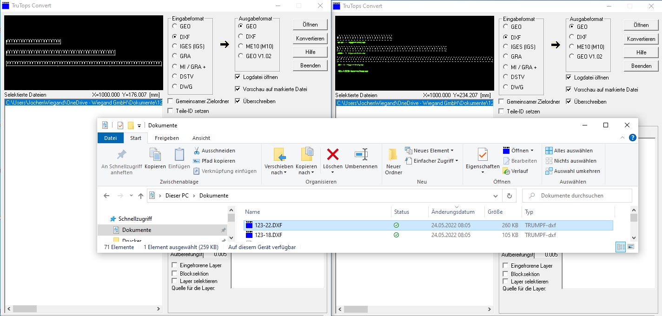Refresh the Dokumente folder view
662x316 pixels.
tap(510, 196)
